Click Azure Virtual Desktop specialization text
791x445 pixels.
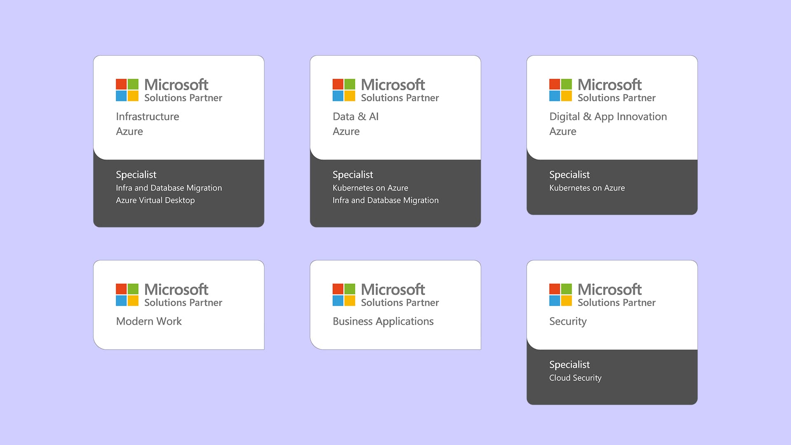pyautogui.click(x=155, y=200)
